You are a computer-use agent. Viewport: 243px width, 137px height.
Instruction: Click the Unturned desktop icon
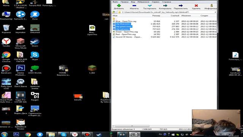[x=35, y=29]
